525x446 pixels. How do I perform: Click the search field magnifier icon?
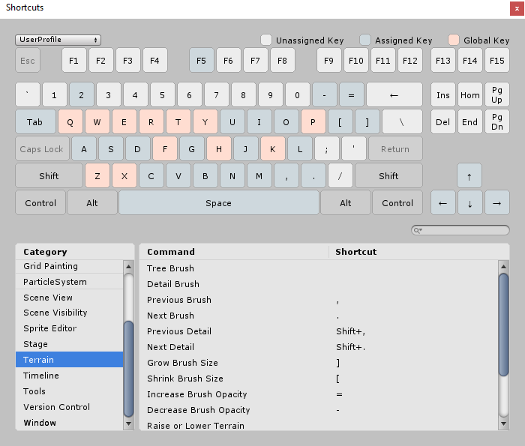418,230
